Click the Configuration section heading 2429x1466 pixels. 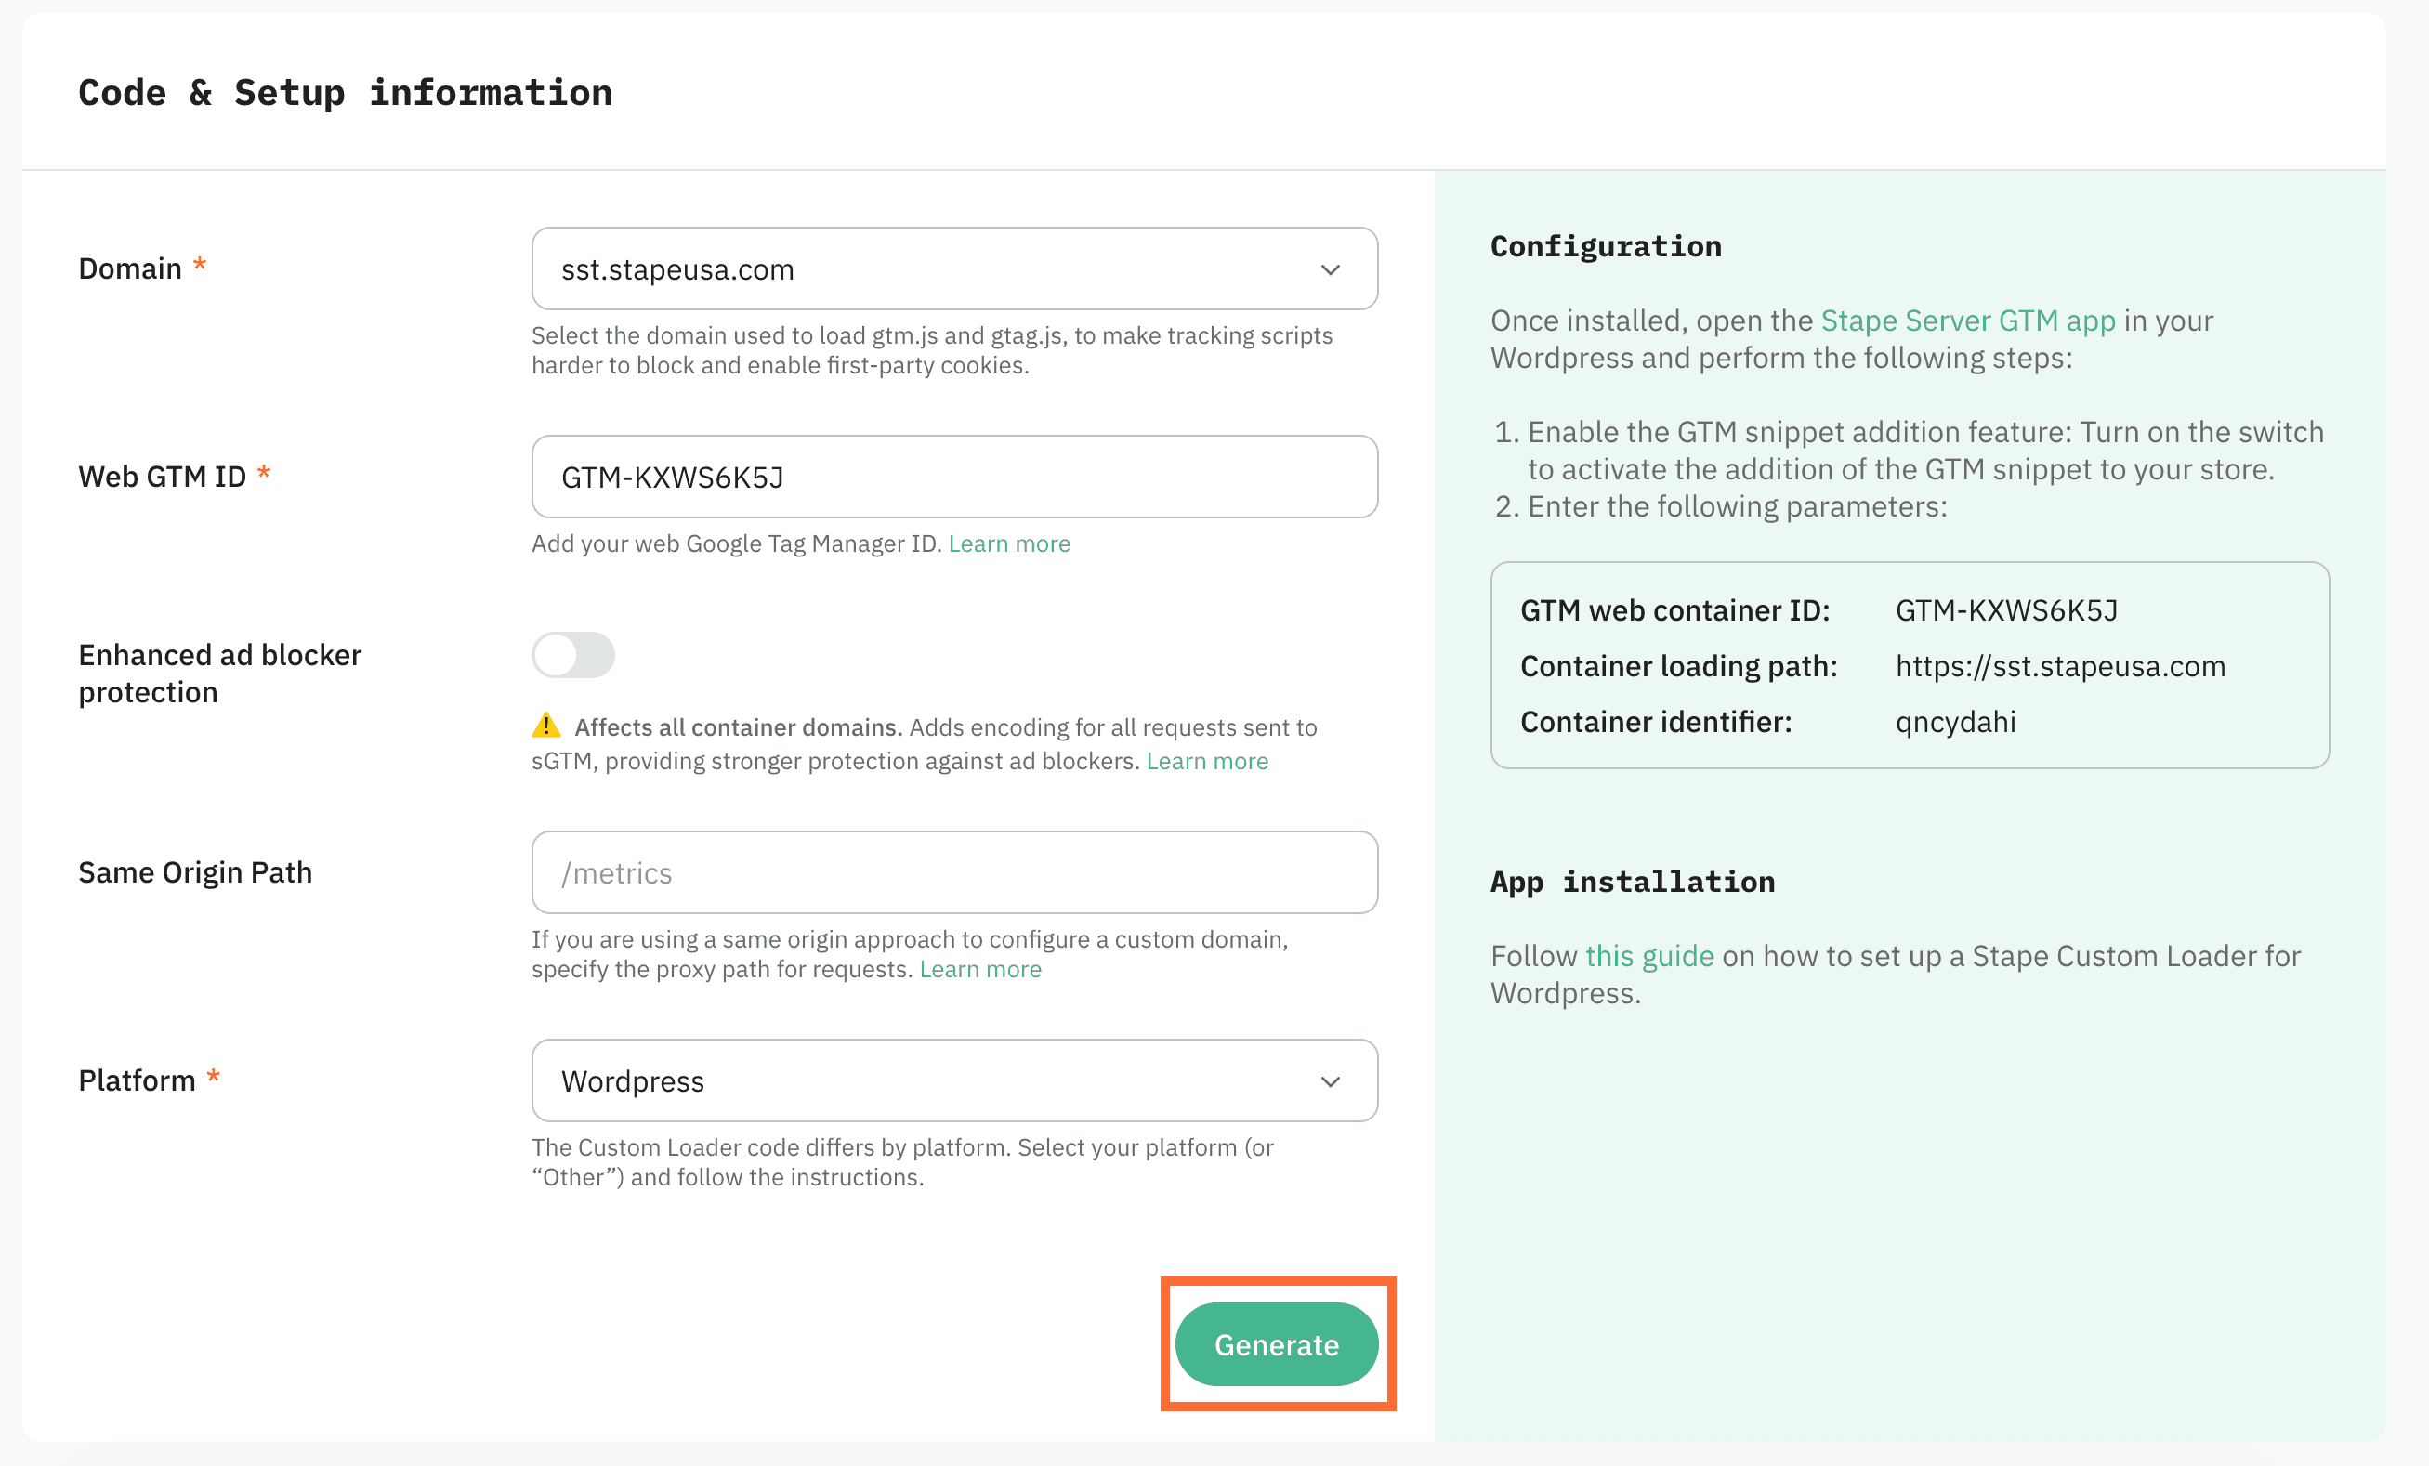[1605, 245]
